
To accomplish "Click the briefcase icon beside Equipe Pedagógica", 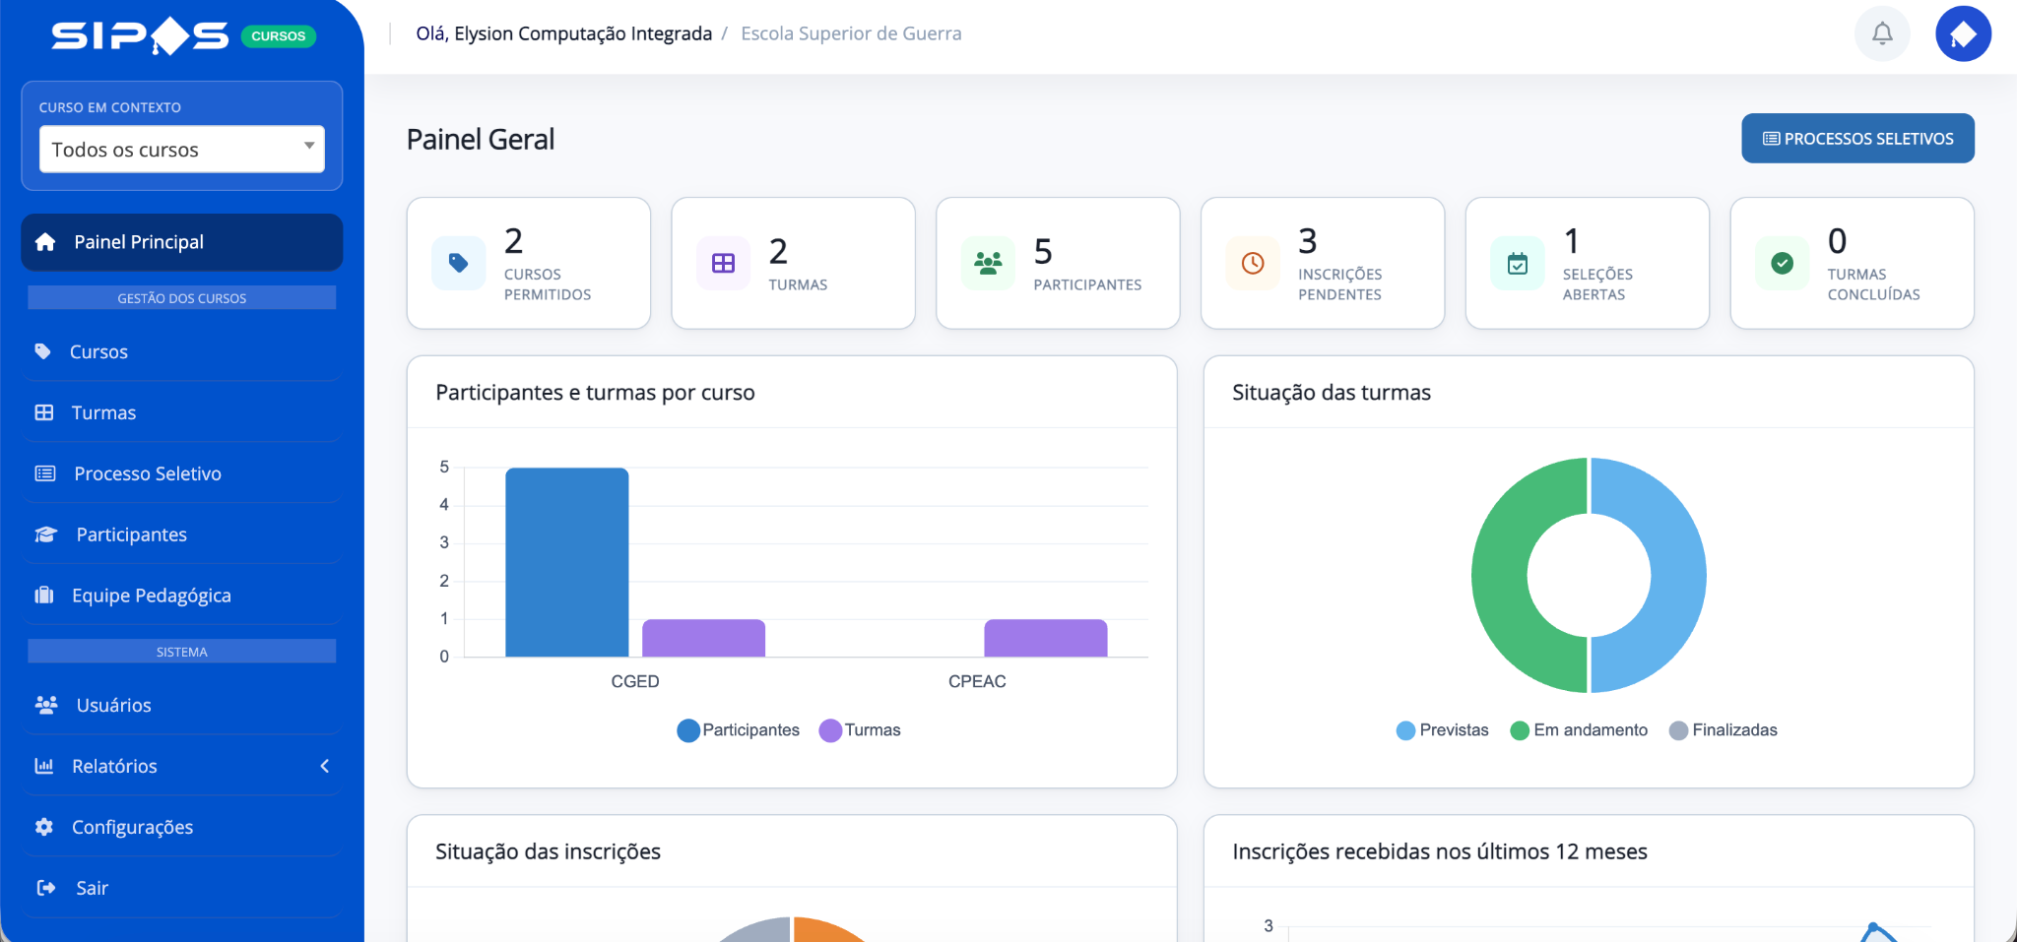I will 44,596.
